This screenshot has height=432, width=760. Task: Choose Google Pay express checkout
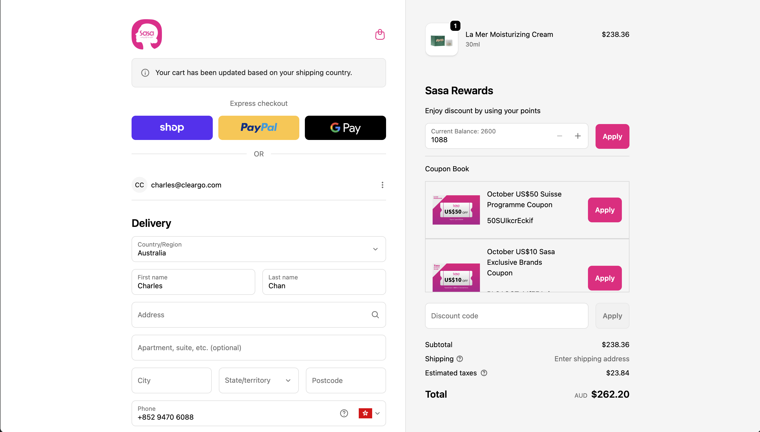(x=345, y=128)
